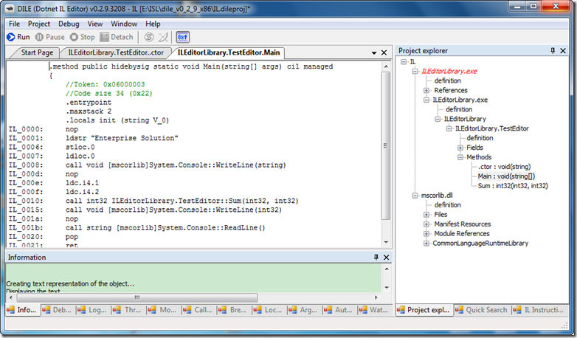Open the Call... bottom panel tab
The image size is (577, 338).
[198, 310]
